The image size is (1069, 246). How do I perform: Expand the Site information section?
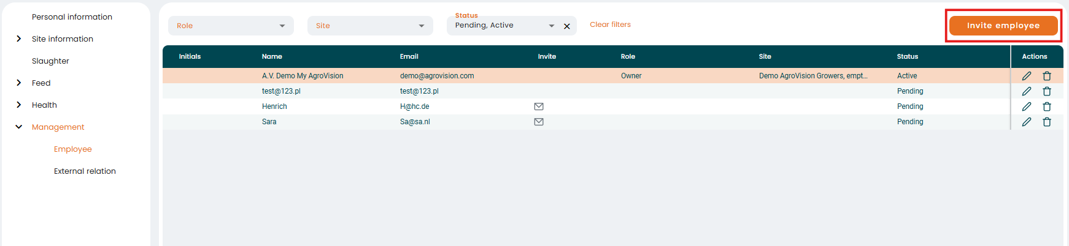(x=19, y=39)
